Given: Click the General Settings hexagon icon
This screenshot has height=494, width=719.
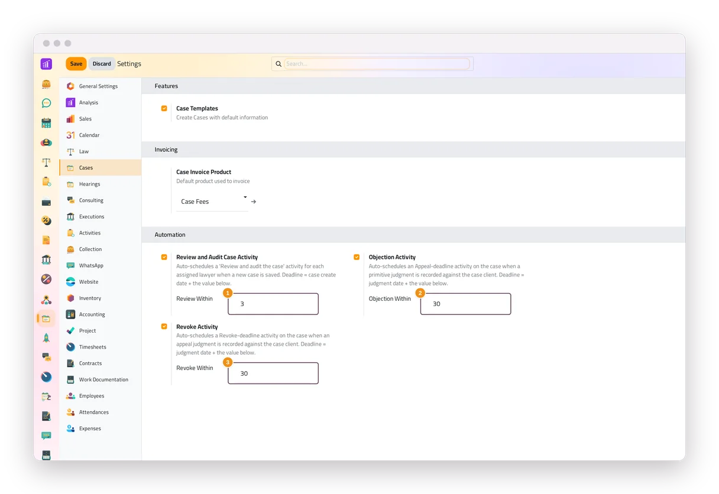Looking at the screenshot, I should pyautogui.click(x=70, y=86).
